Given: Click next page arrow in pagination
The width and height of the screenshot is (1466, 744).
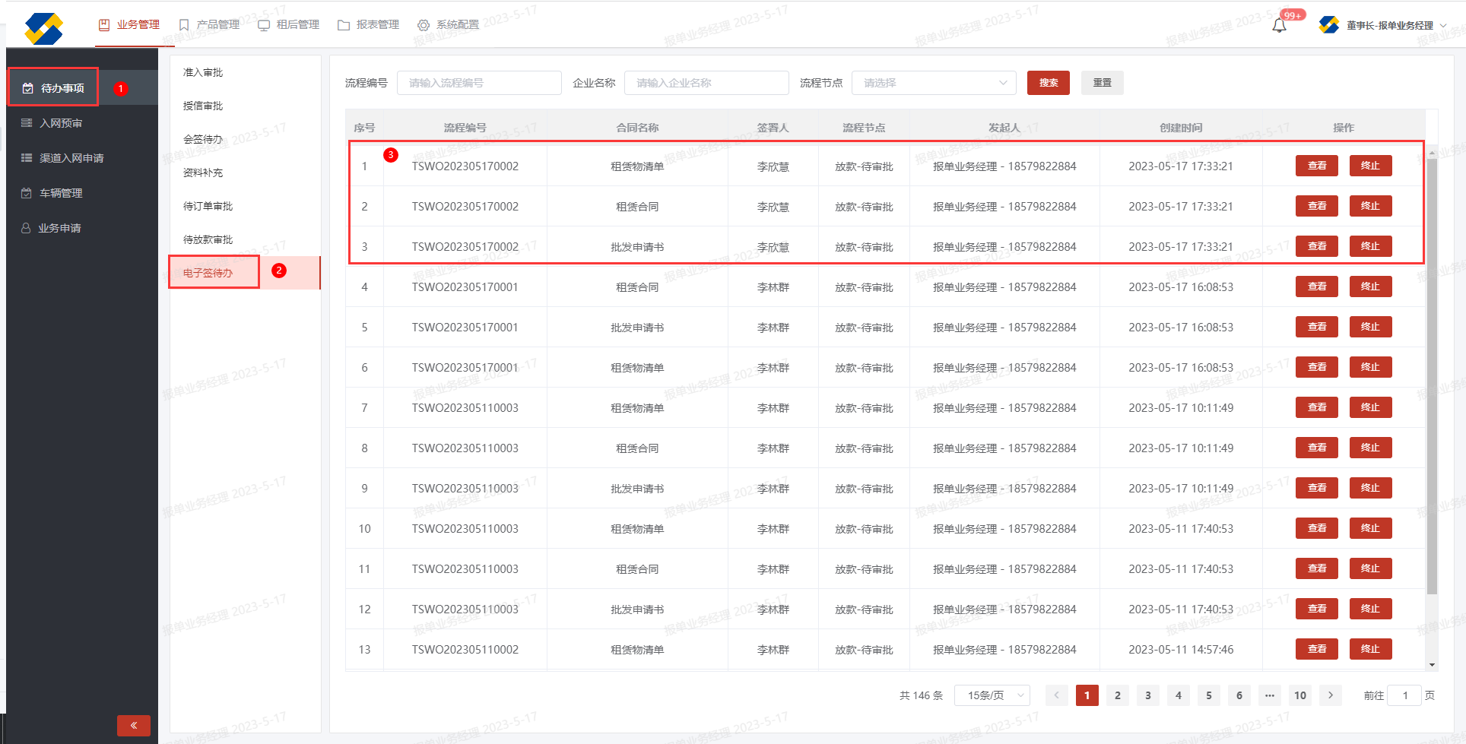Looking at the screenshot, I should [x=1330, y=695].
